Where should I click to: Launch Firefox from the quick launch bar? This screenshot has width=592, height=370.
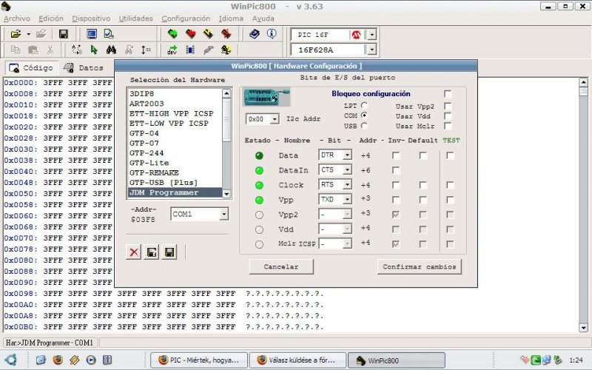point(58,360)
